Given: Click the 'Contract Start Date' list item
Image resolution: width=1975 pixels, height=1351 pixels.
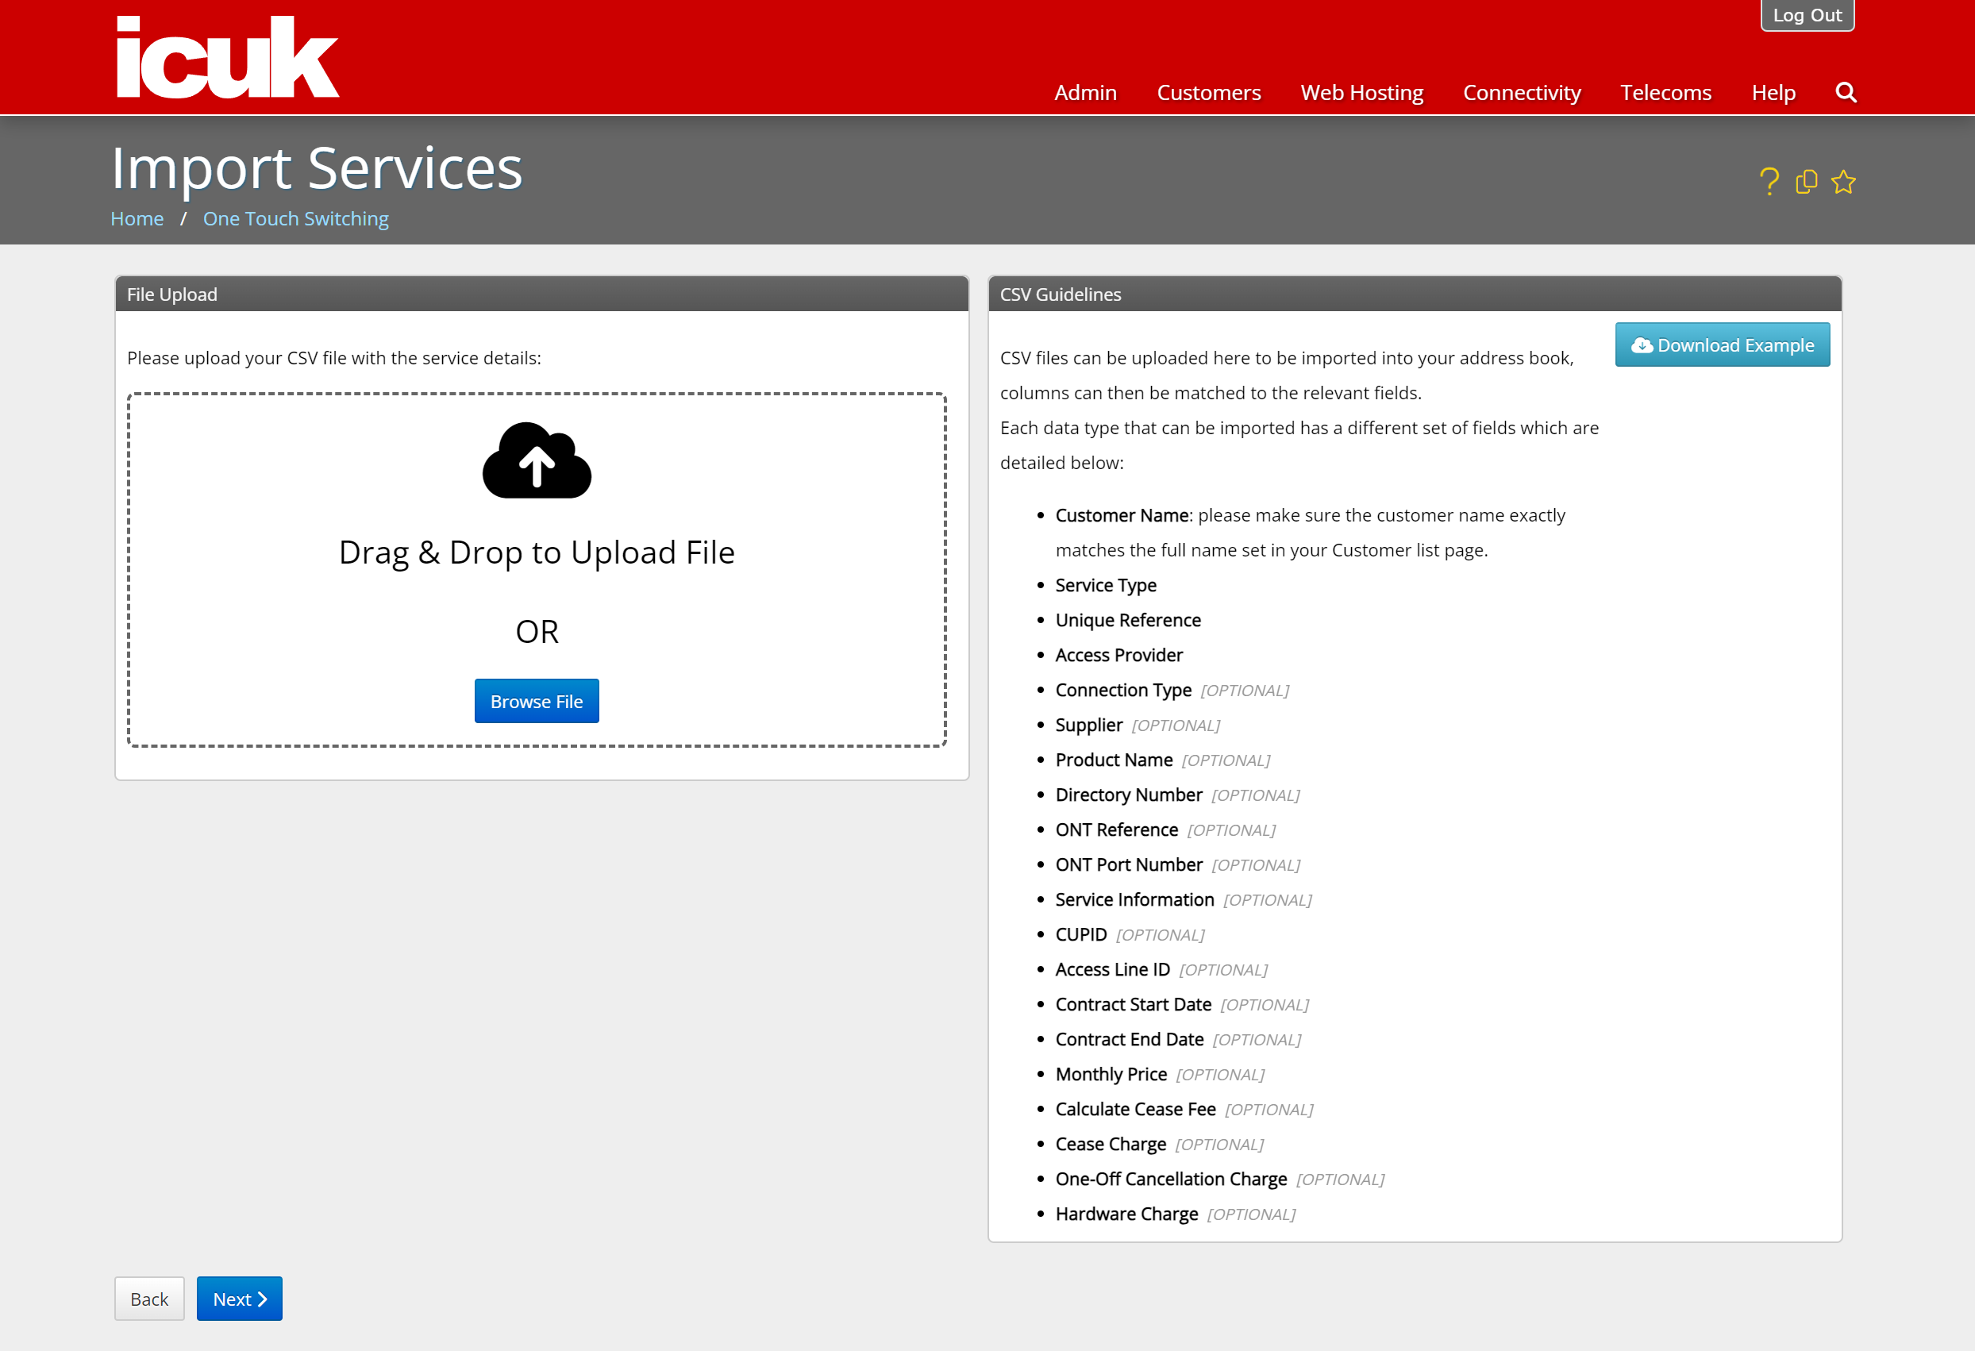Looking at the screenshot, I should tap(1182, 1003).
